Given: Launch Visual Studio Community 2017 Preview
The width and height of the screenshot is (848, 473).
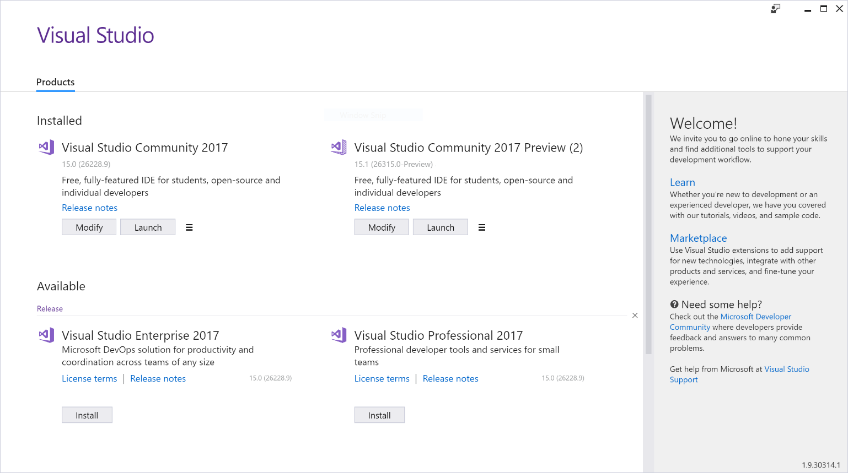Looking at the screenshot, I should 441,227.
